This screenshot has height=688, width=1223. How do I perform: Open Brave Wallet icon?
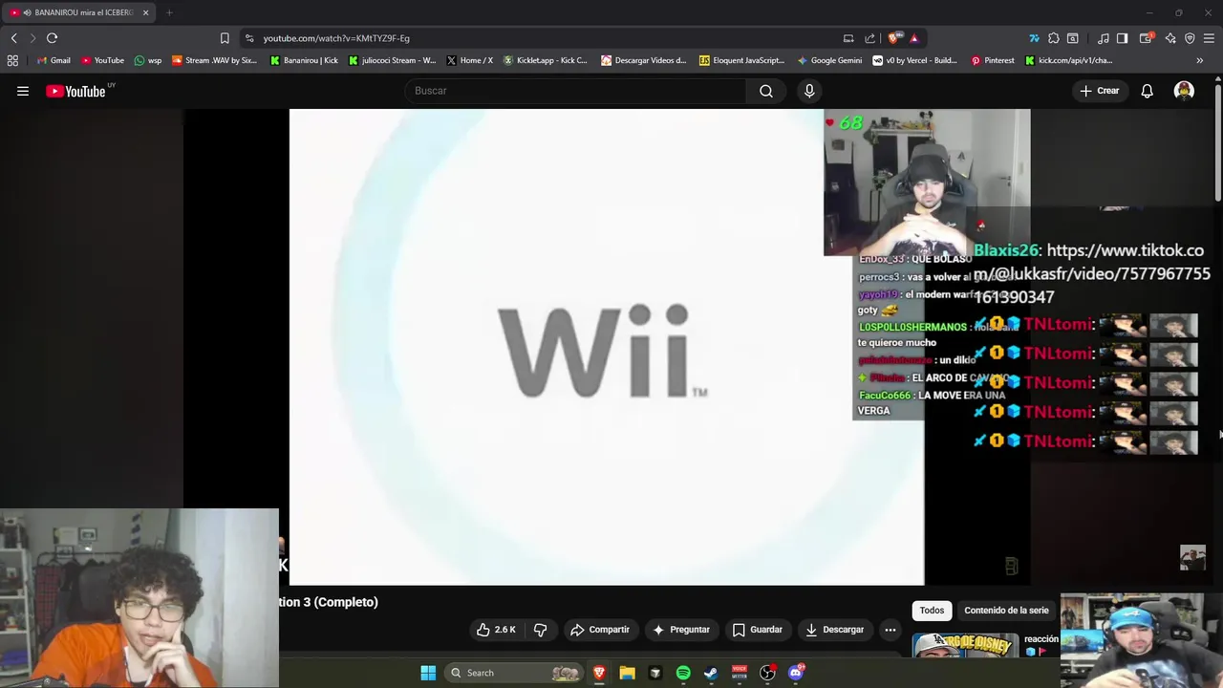click(x=1148, y=38)
